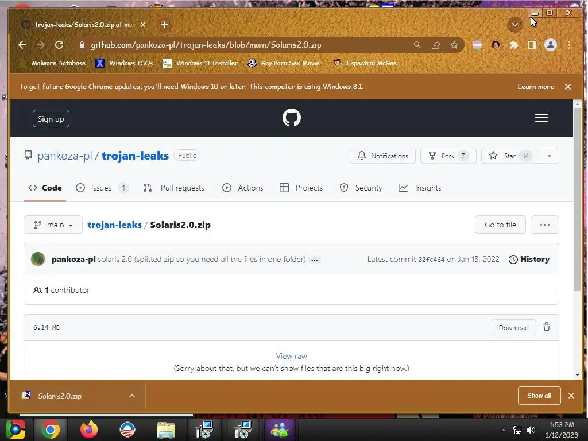Fork the repository with the Fork button

click(448, 156)
